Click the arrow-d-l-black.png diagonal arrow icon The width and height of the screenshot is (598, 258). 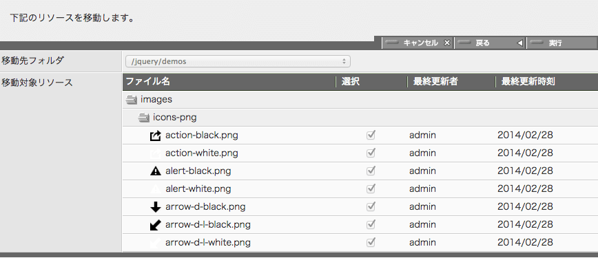156,225
